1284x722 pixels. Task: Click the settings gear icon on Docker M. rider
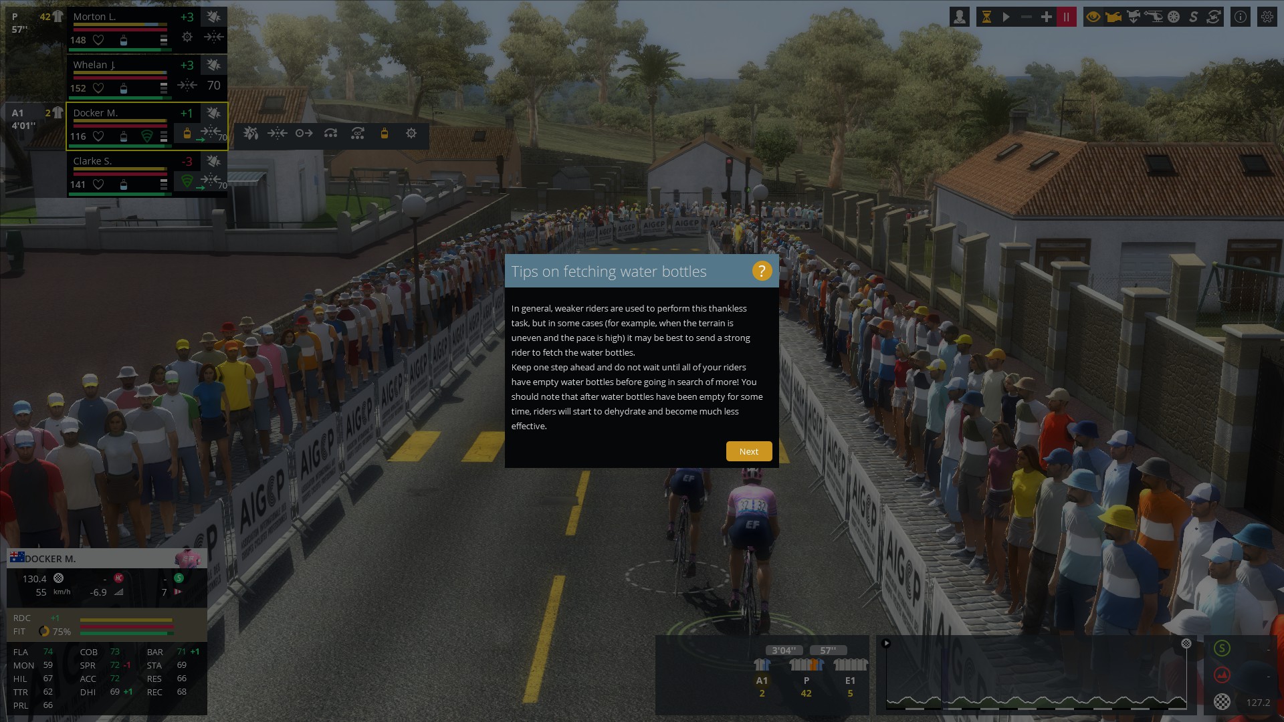[411, 133]
